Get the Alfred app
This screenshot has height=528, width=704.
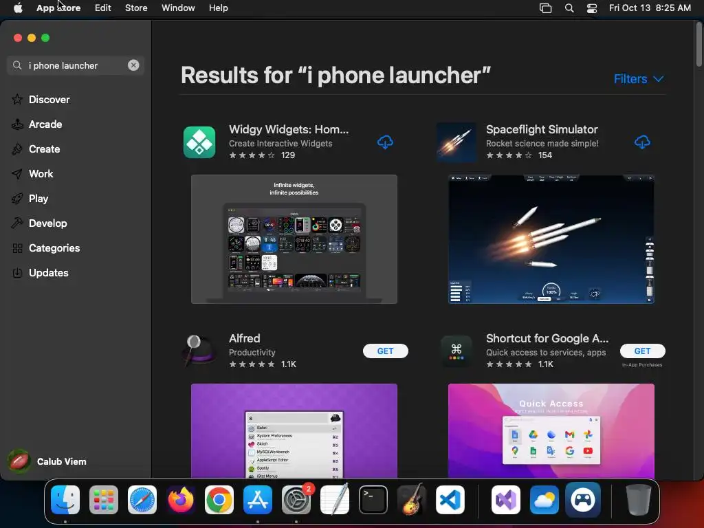click(x=385, y=351)
